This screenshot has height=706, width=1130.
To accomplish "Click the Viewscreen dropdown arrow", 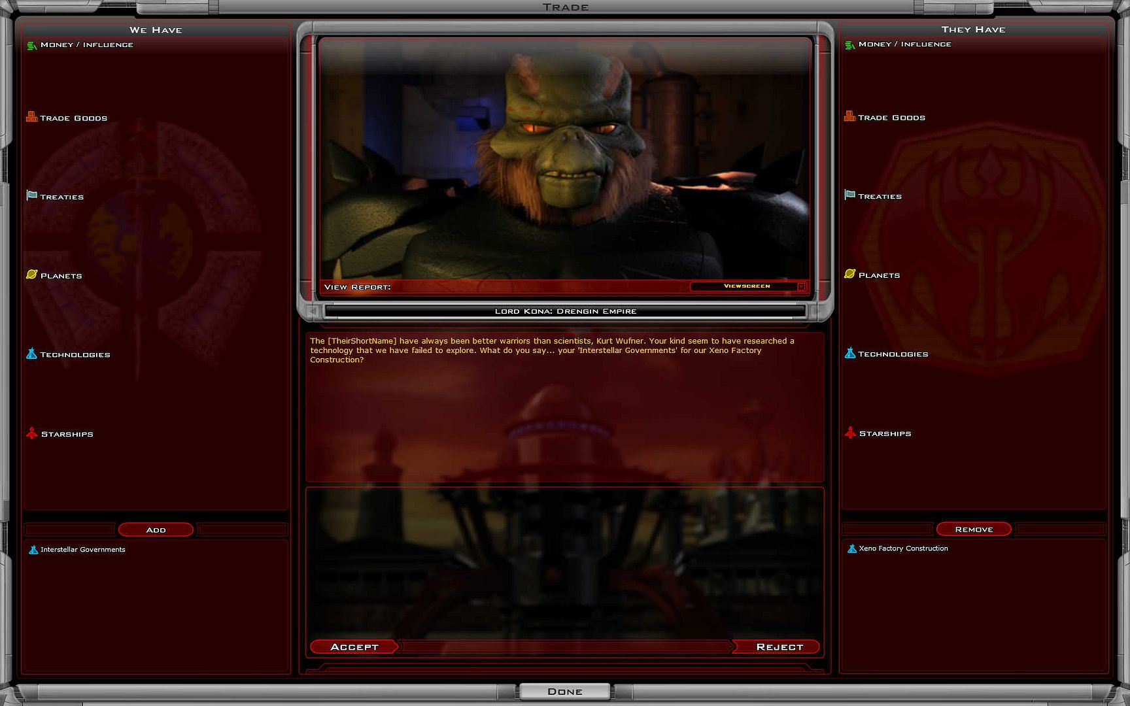I will pyautogui.click(x=801, y=287).
